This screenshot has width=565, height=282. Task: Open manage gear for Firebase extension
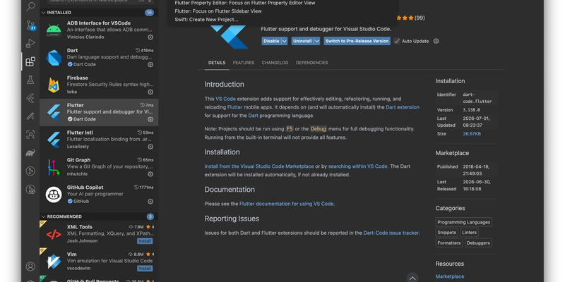tap(150, 92)
